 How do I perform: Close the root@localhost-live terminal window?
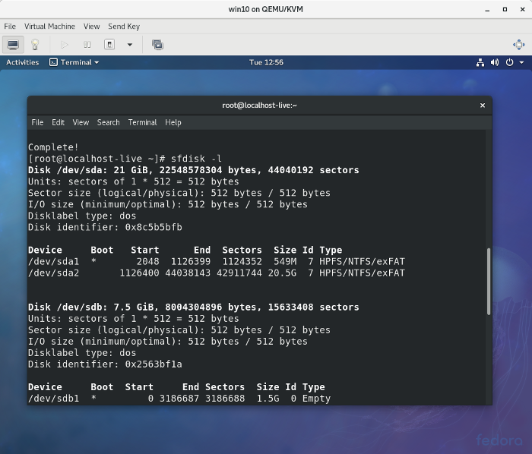[x=483, y=106]
